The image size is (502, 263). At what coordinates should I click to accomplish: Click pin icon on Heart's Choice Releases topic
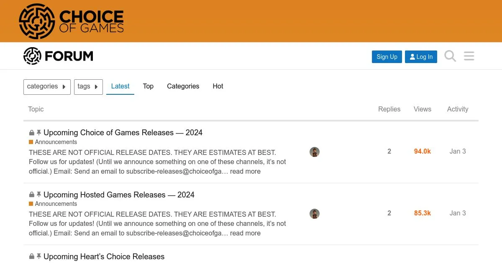click(x=39, y=256)
